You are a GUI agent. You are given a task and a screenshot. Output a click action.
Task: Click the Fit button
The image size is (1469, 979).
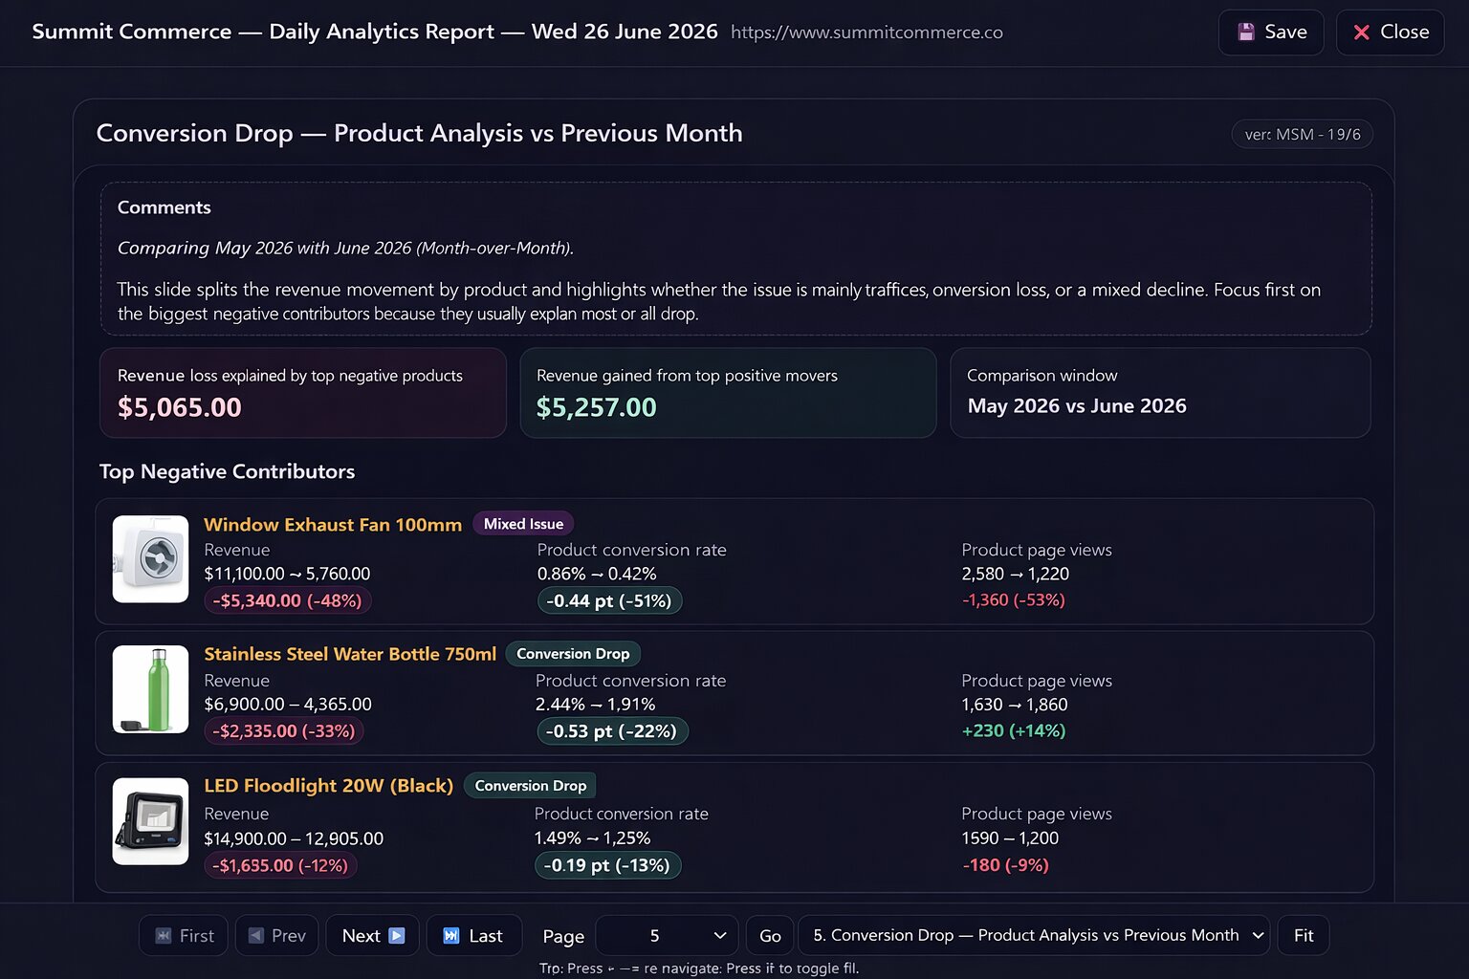1304,936
